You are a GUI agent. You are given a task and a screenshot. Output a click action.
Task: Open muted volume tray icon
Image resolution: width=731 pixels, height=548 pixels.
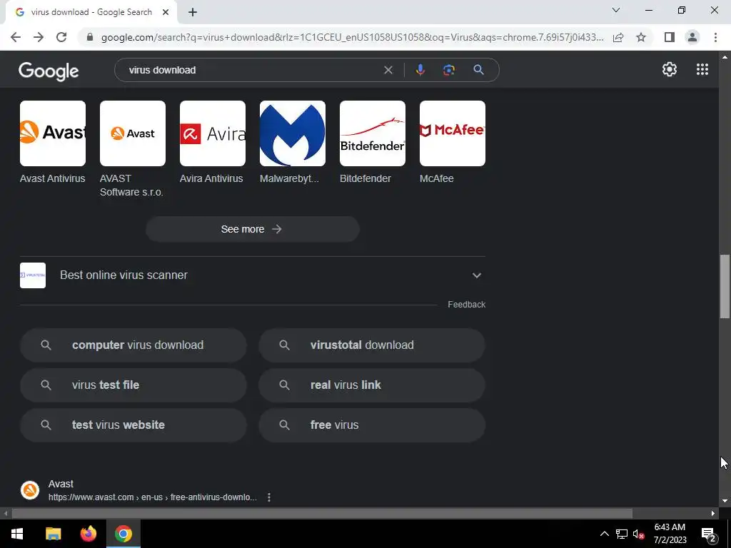coord(638,534)
